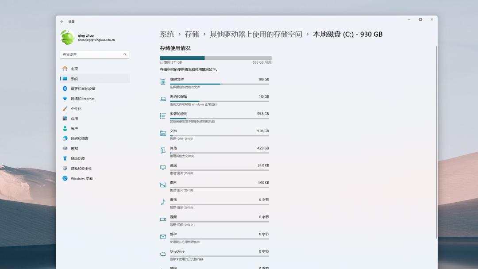Click the envelope icon for 邮件
Screen dimensions: 478x269
point(163,236)
